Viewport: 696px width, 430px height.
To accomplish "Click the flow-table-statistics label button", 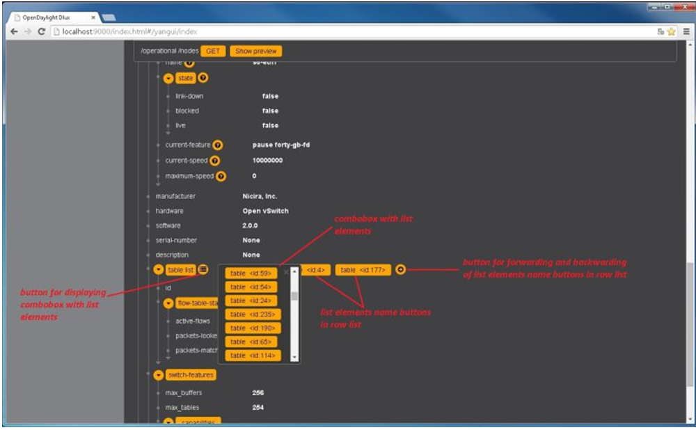I will click(x=197, y=303).
